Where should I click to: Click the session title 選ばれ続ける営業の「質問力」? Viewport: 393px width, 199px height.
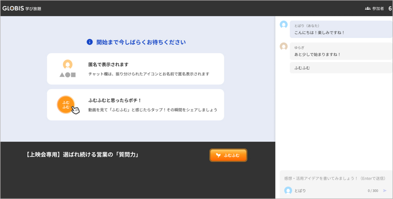click(101, 155)
